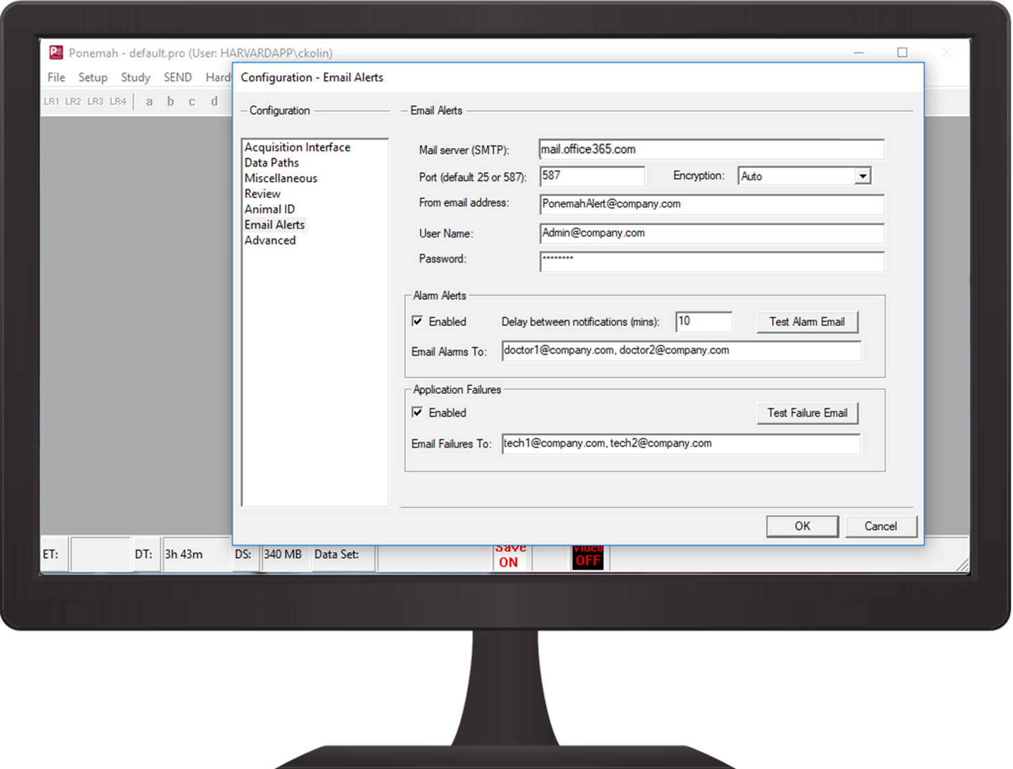
Task: Click toolbar button 'c'
Action: click(x=192, y=102)
